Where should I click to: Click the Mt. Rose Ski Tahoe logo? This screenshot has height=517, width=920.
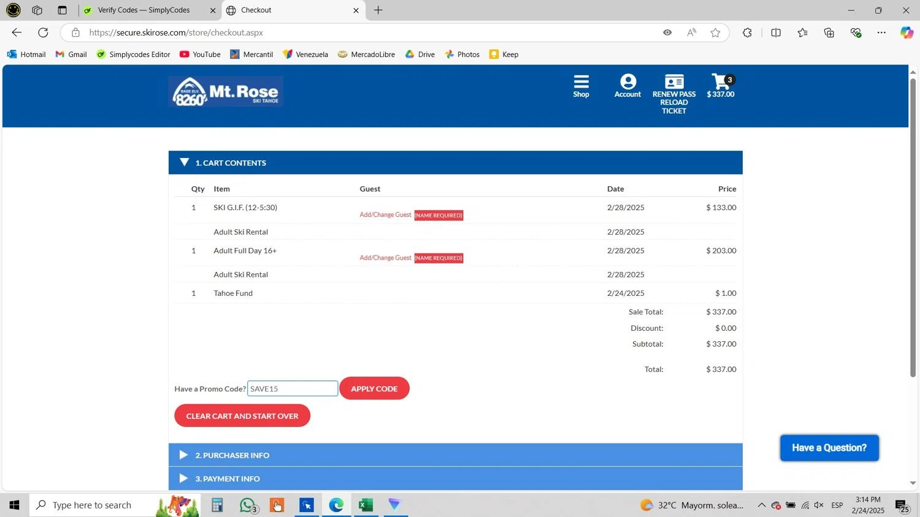point(226,92)
